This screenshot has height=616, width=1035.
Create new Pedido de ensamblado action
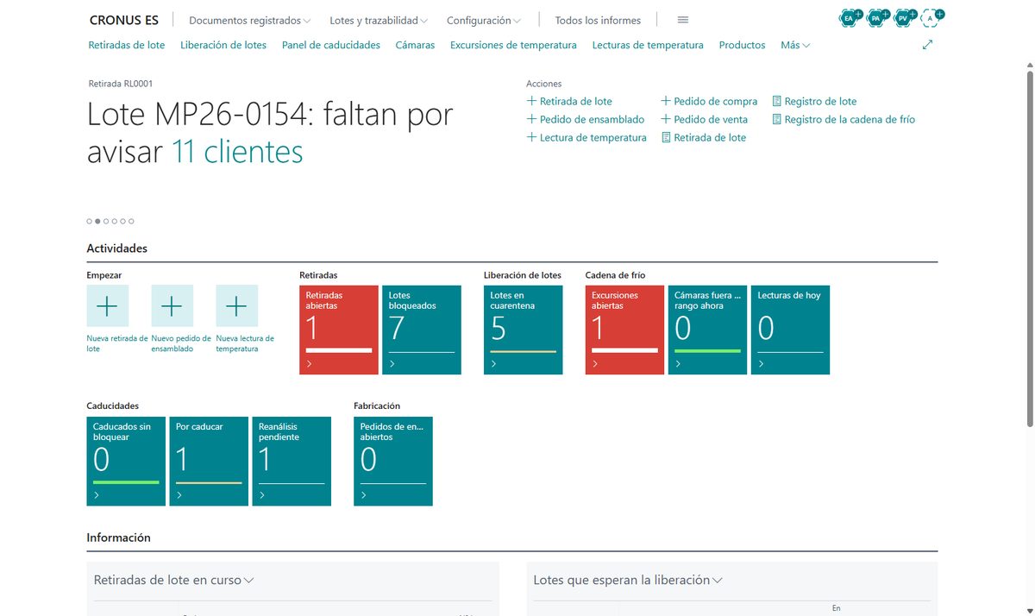tap(586, 119)
